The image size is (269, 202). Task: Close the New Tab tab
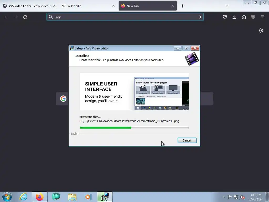coord(173,6)
